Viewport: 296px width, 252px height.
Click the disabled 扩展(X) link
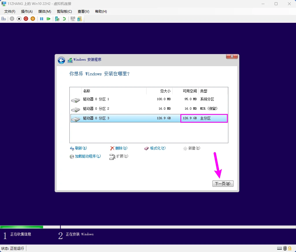click(x=119, y=156)
